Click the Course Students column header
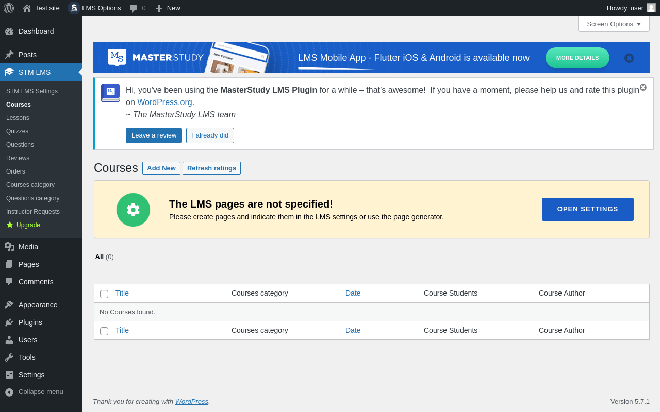This screenshot has width=660, height=412. 451,293
